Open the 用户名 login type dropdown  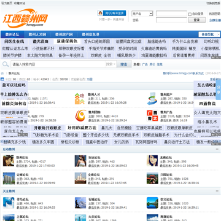[142, 14]
